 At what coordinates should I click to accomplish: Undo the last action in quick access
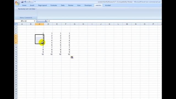pyautogui.click(x=25, y=2)
